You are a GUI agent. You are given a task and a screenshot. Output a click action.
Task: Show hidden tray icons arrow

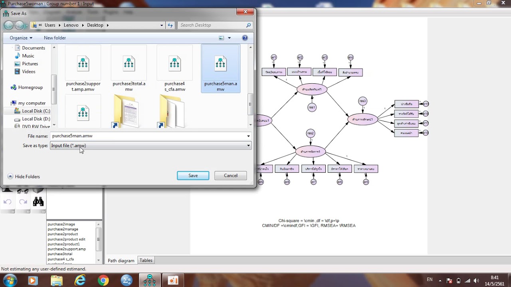pos(440,280)
